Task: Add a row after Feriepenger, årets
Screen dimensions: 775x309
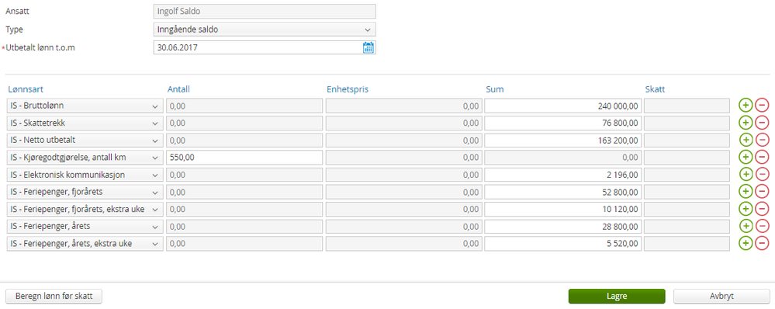Action: click(746, 226)
